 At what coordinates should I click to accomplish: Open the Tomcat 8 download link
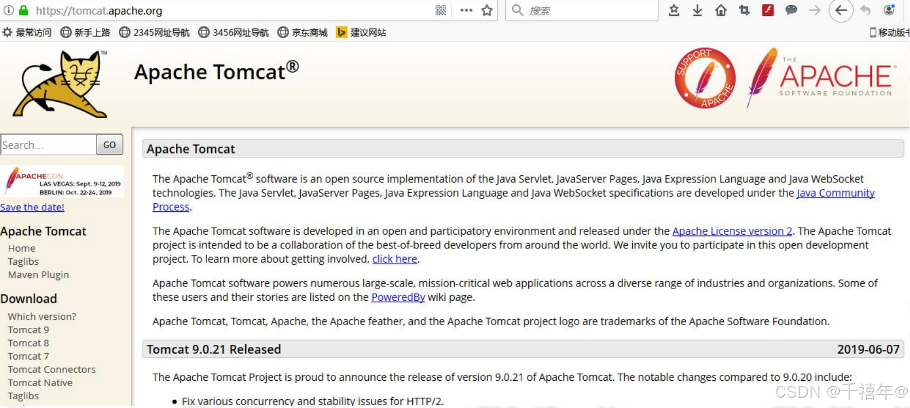click(28, 343)
